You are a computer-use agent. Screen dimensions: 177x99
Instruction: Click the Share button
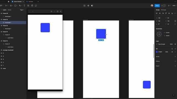click(x=157, y=5)
